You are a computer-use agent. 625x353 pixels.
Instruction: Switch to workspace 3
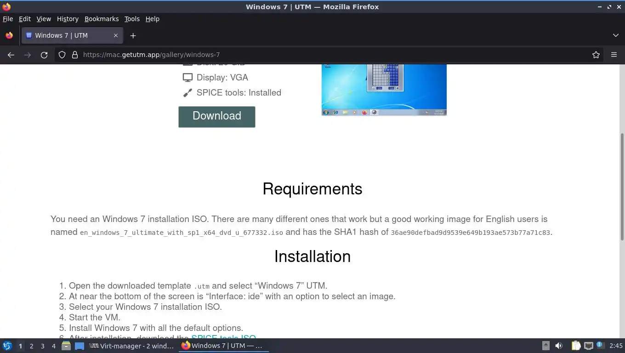pos(42,346)
